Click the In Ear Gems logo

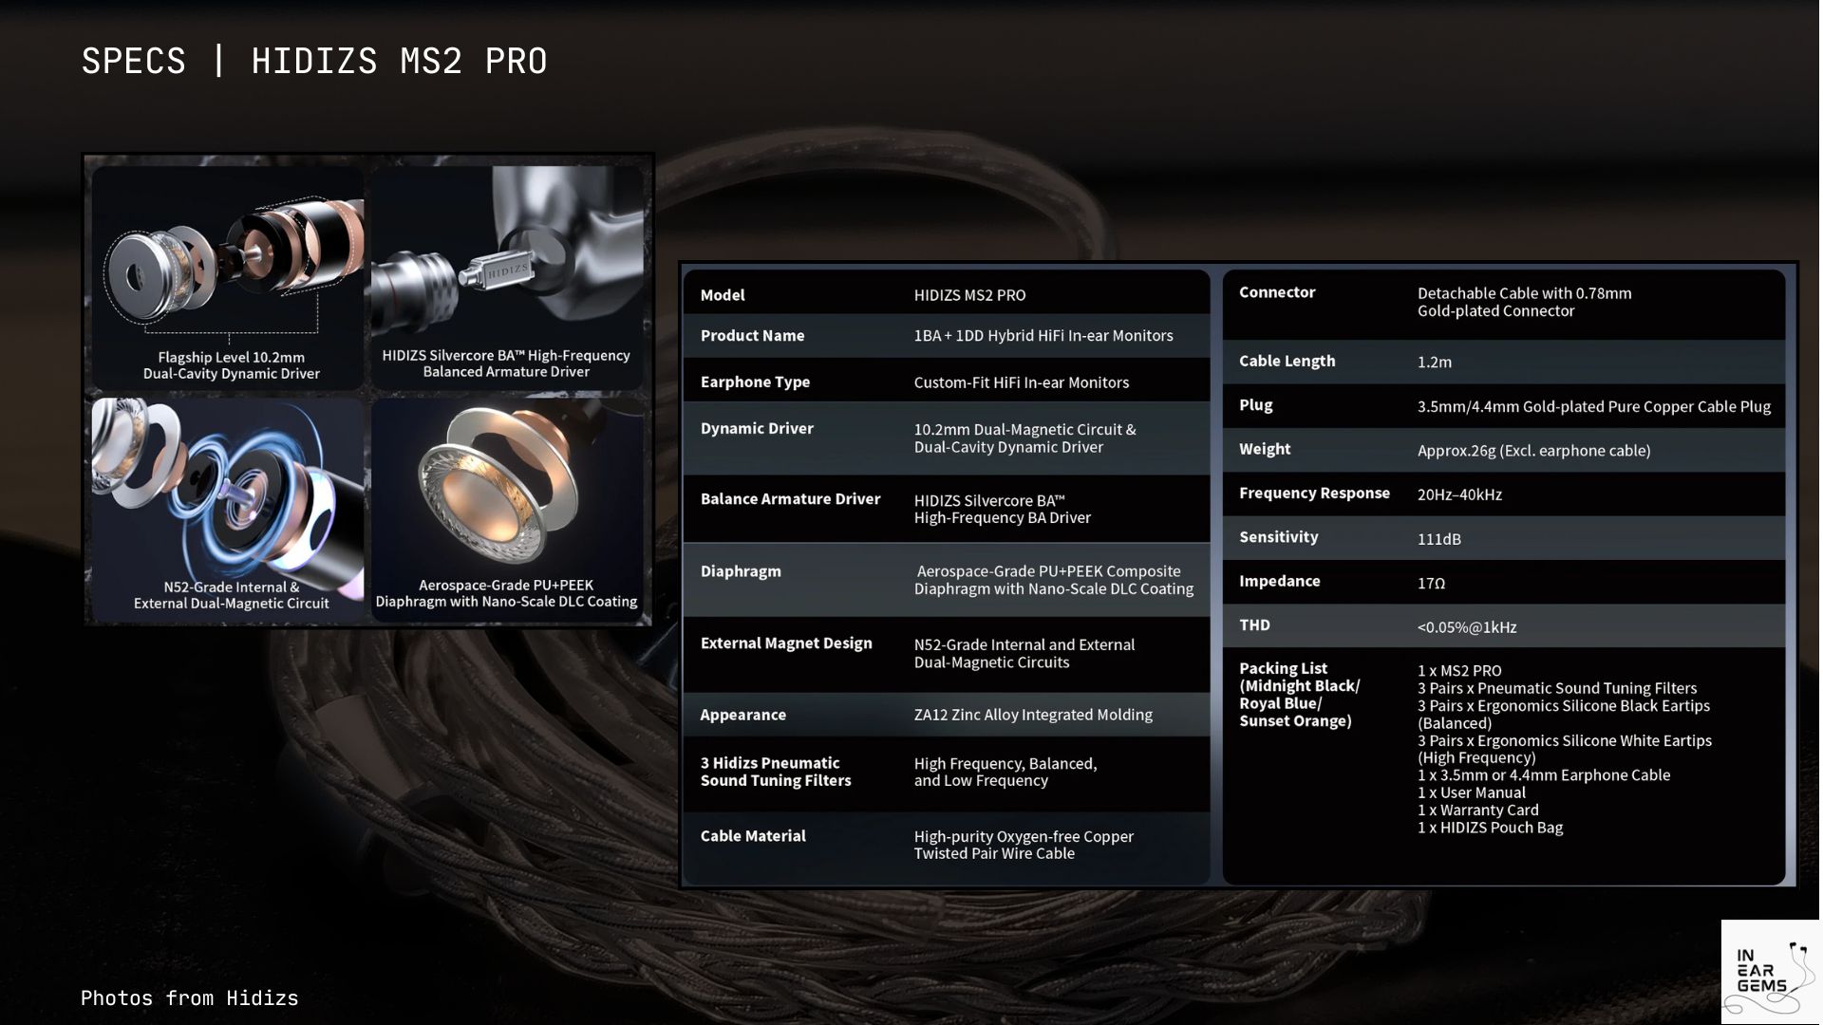1771,971
